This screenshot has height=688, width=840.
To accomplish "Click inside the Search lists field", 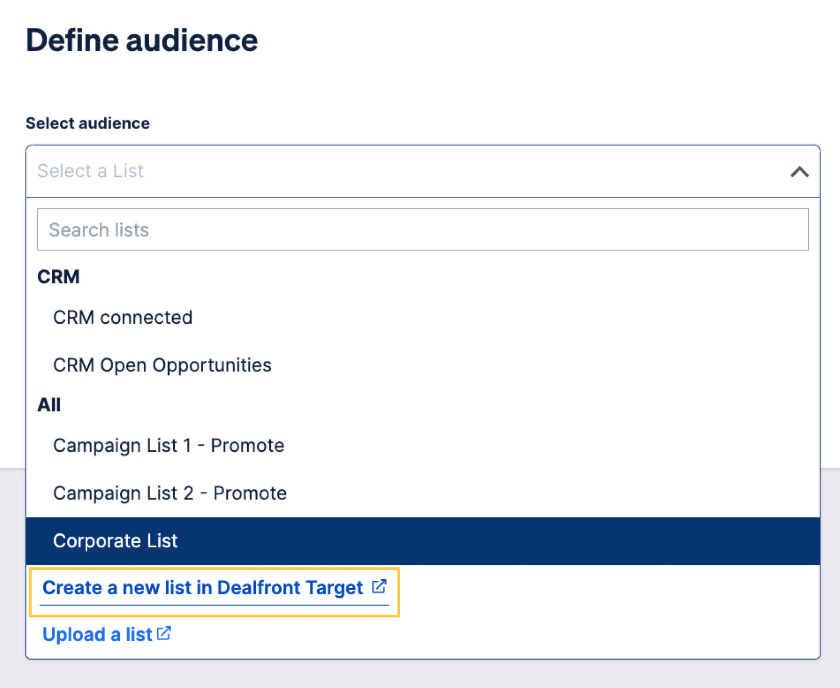I will [212, 229].
